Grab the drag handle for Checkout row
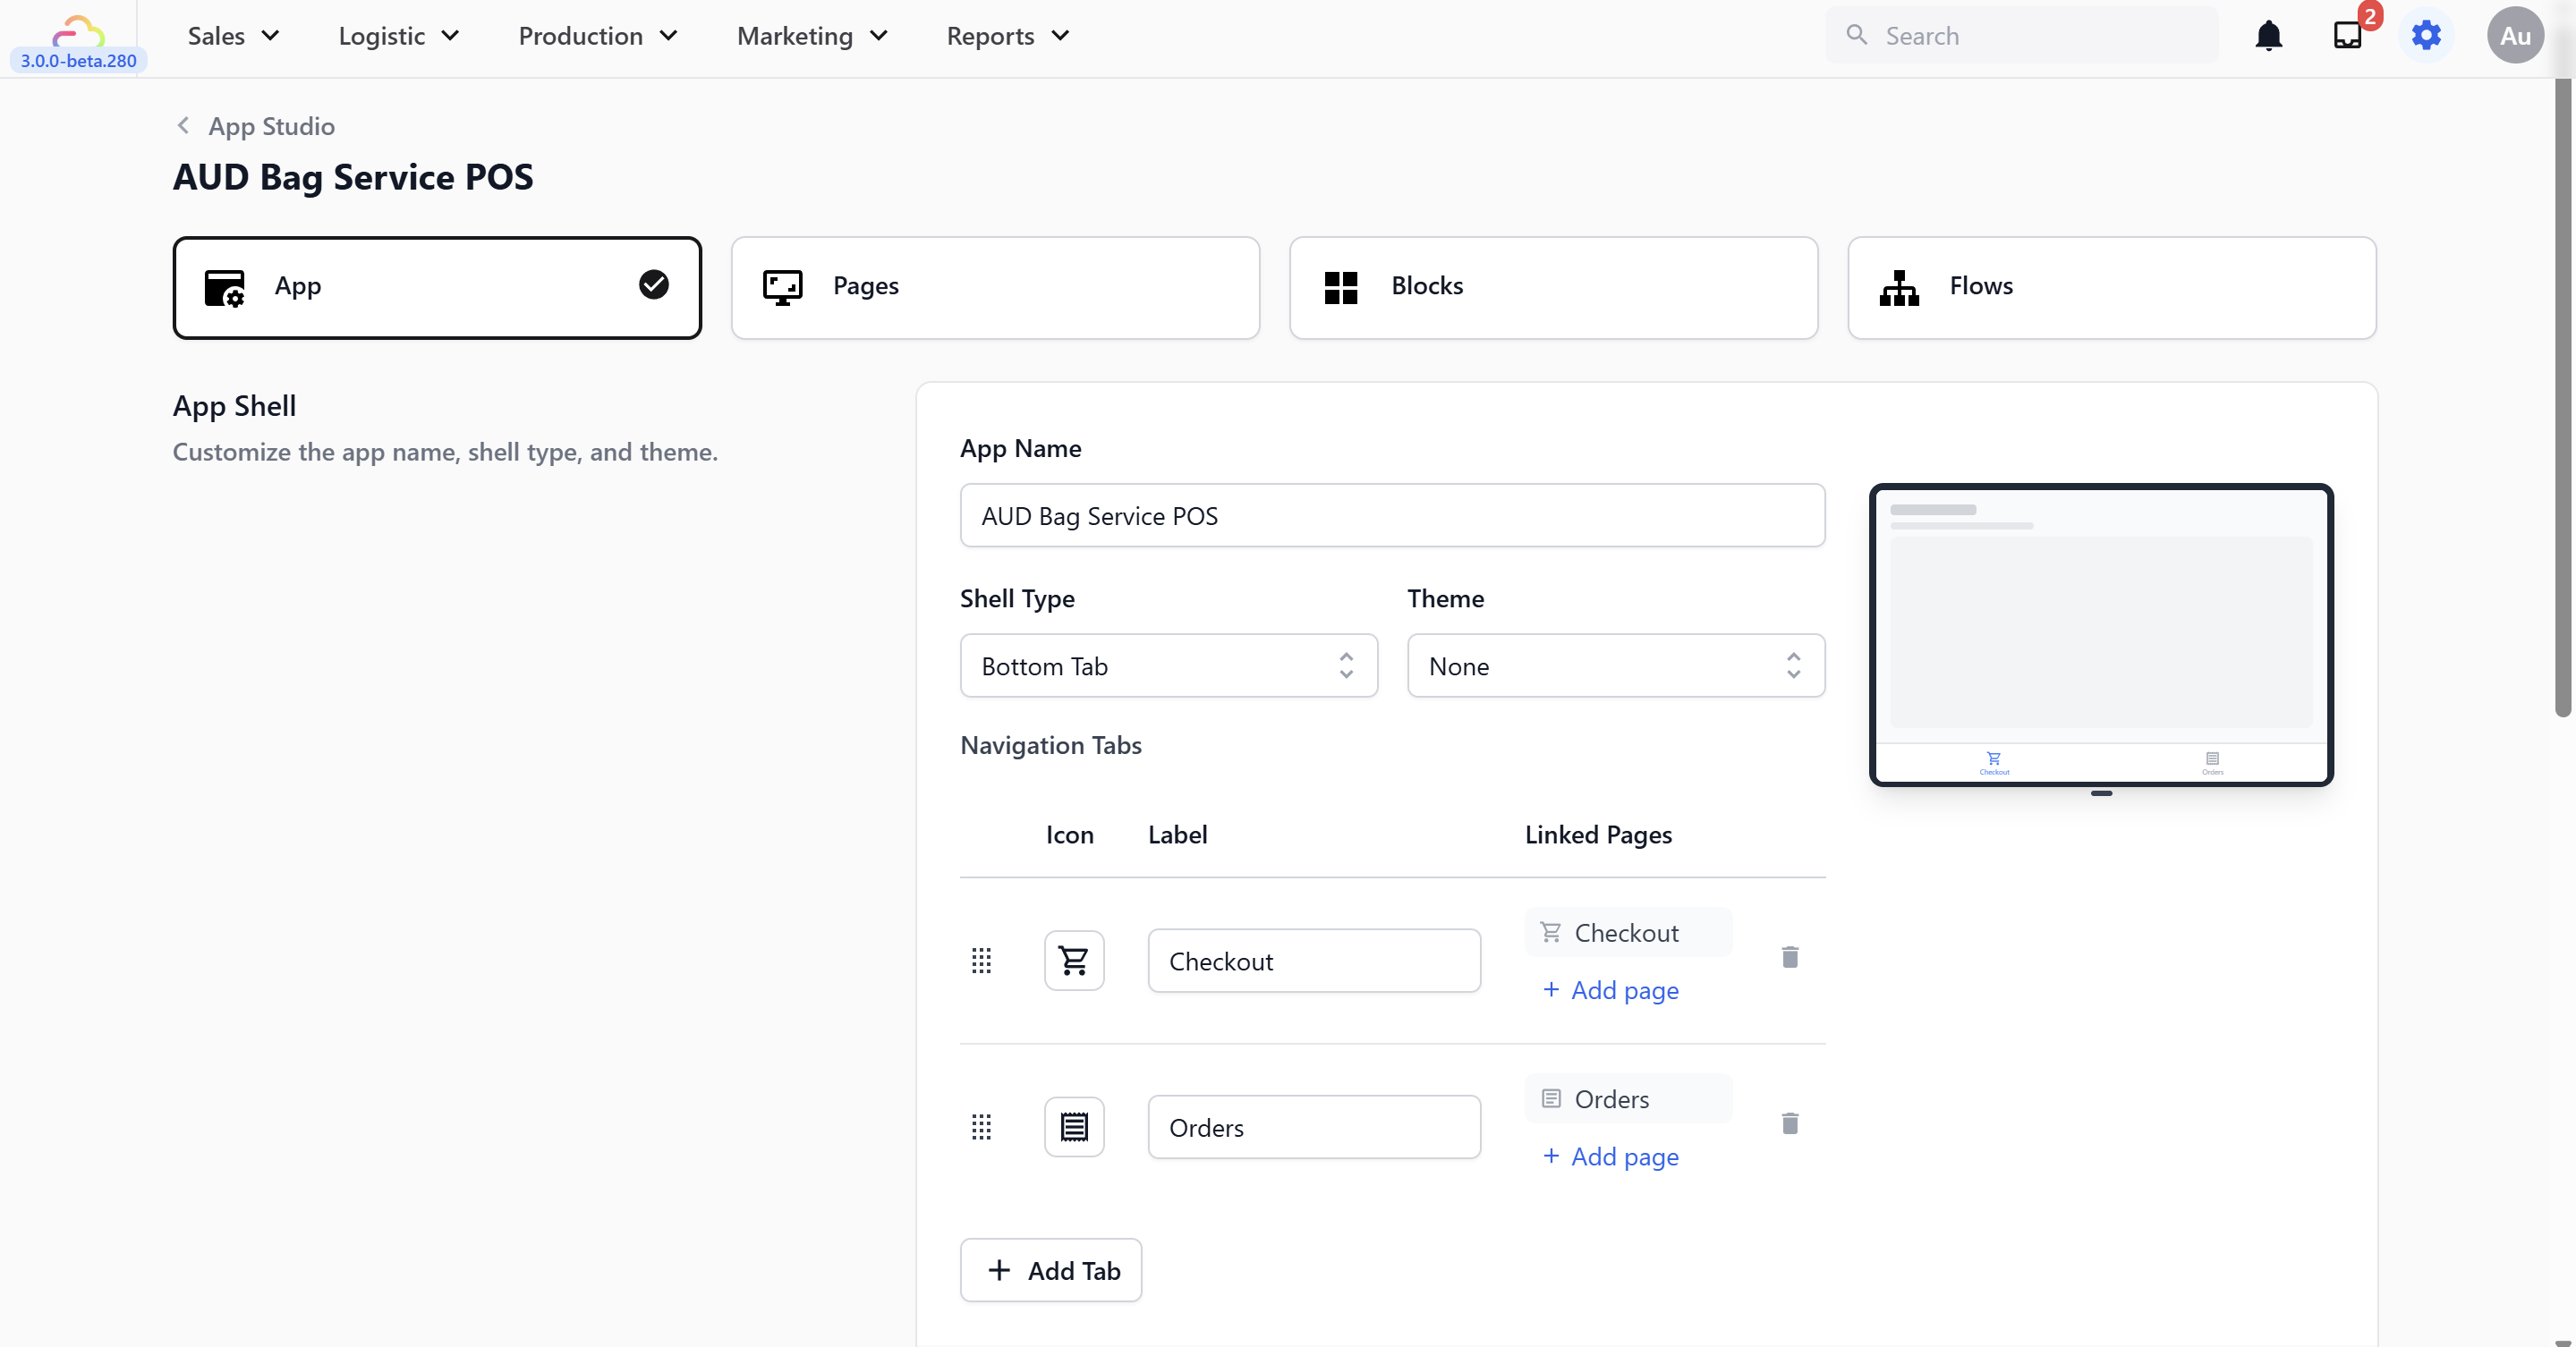 [x=981, y=961]
